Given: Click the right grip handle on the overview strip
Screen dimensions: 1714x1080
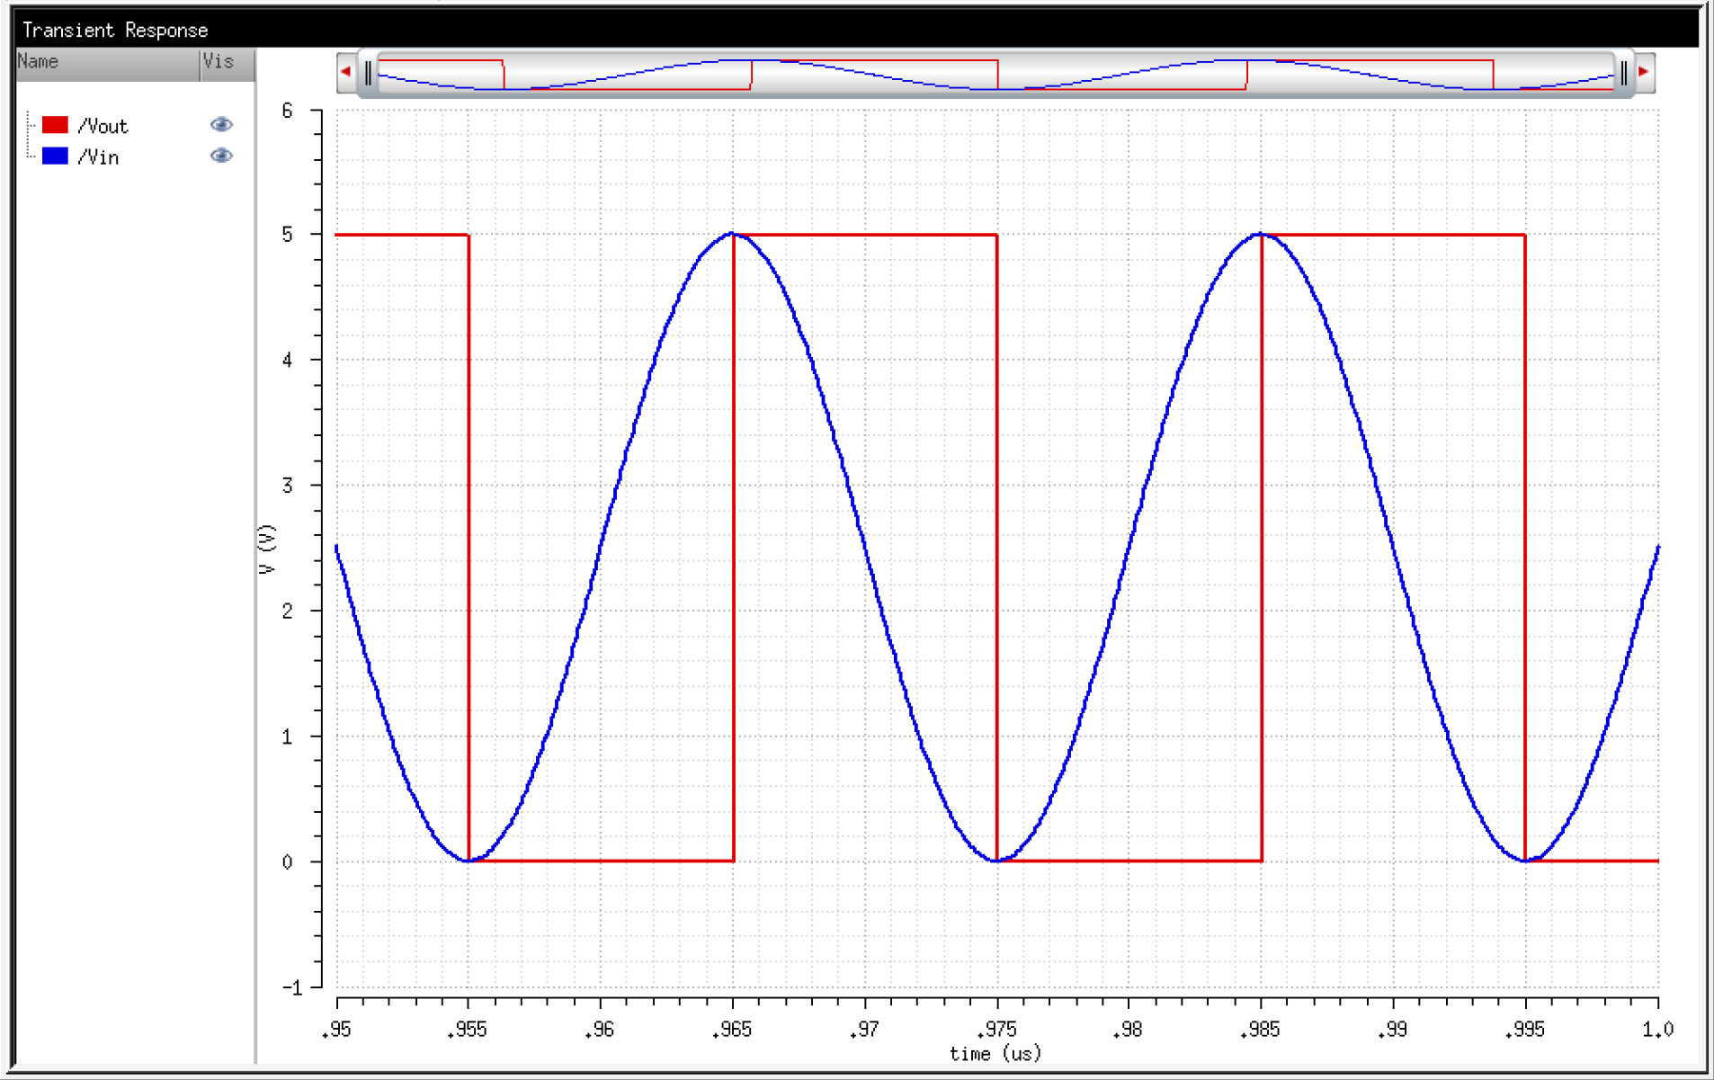Looking at the screenshot, I should [1623, 72].
